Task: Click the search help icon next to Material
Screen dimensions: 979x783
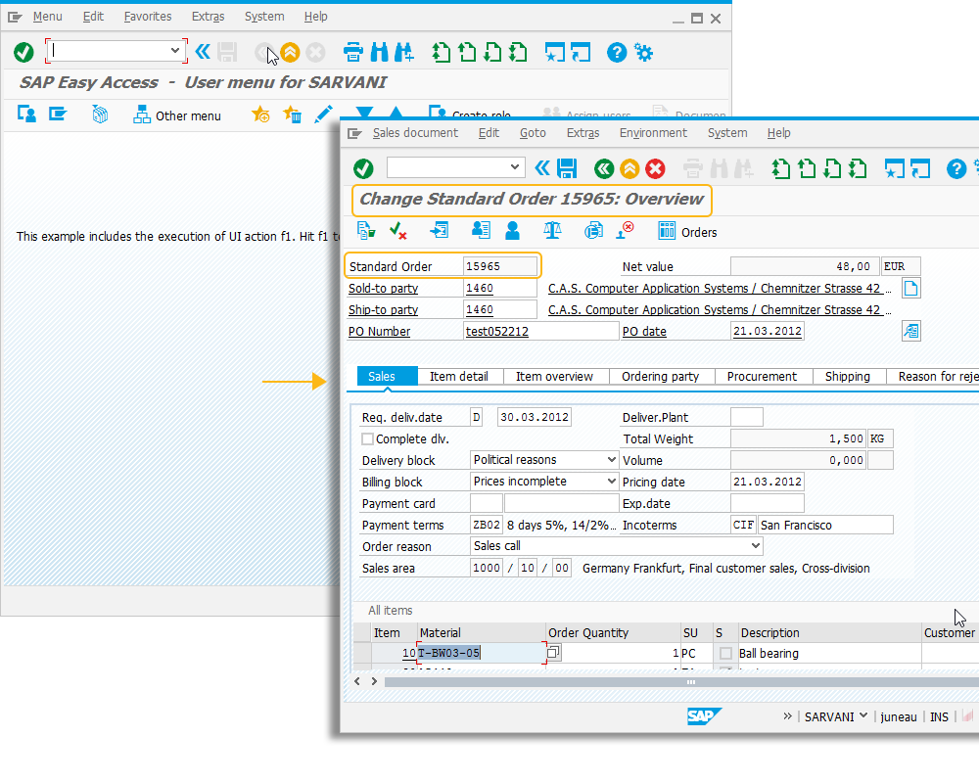Action: tap(553, 653)
